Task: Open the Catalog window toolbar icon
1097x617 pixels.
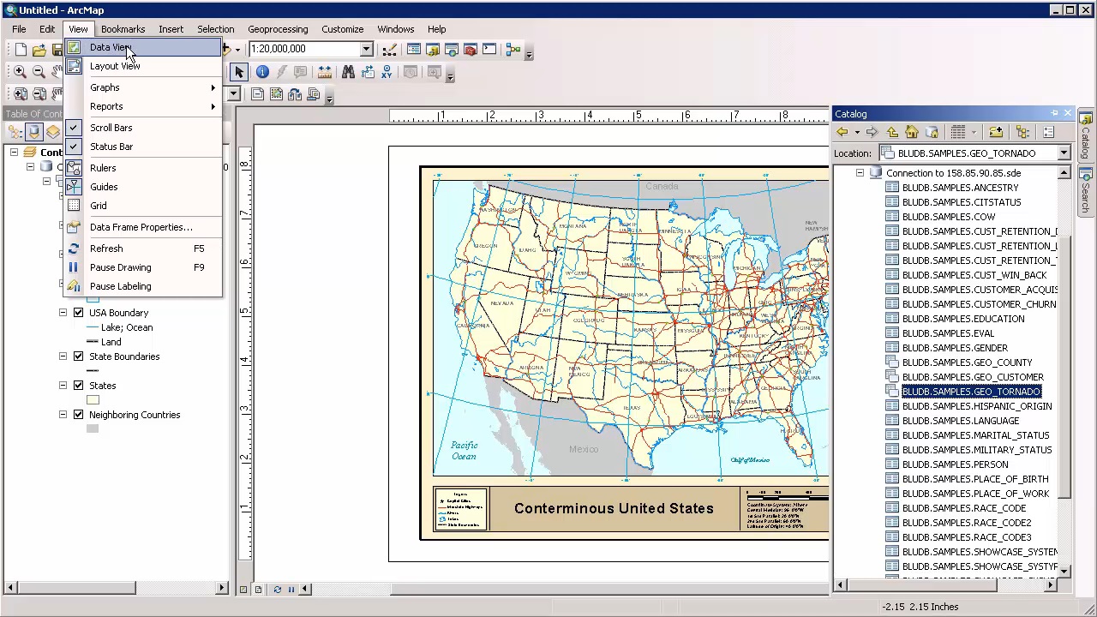Action: click(x=433, y=50)
